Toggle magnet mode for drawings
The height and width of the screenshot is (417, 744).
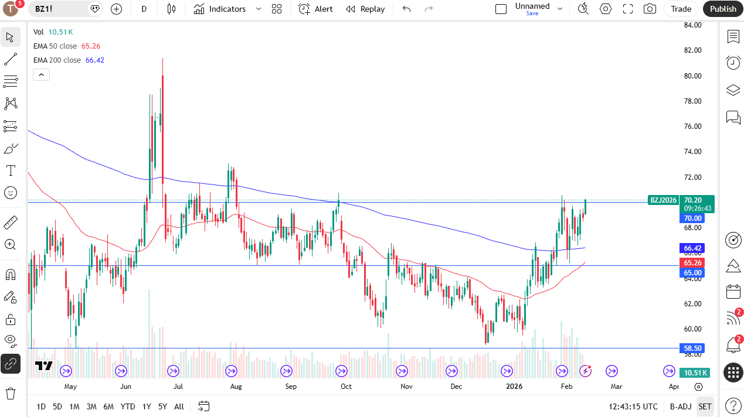click(x=11, y=274)
